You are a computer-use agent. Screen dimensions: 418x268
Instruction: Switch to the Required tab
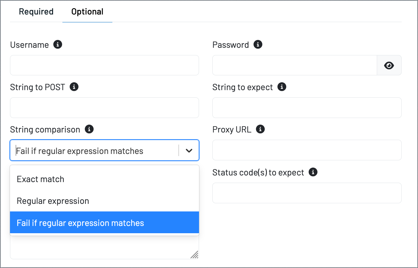(36, 11)
